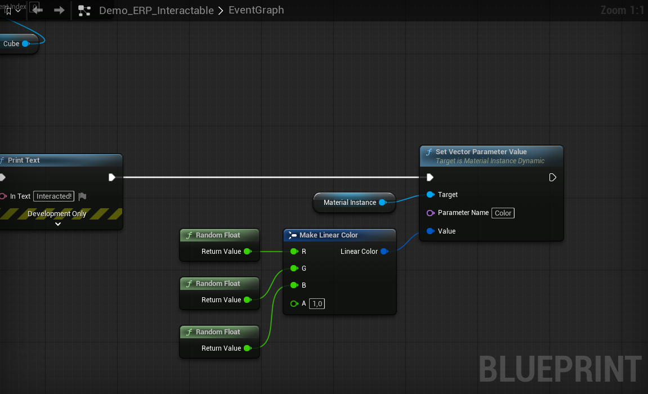648x394 pixels.
Task: Click the navigate back arrow in toolbar
Action: pyautogui.click(x=37, y=10)
